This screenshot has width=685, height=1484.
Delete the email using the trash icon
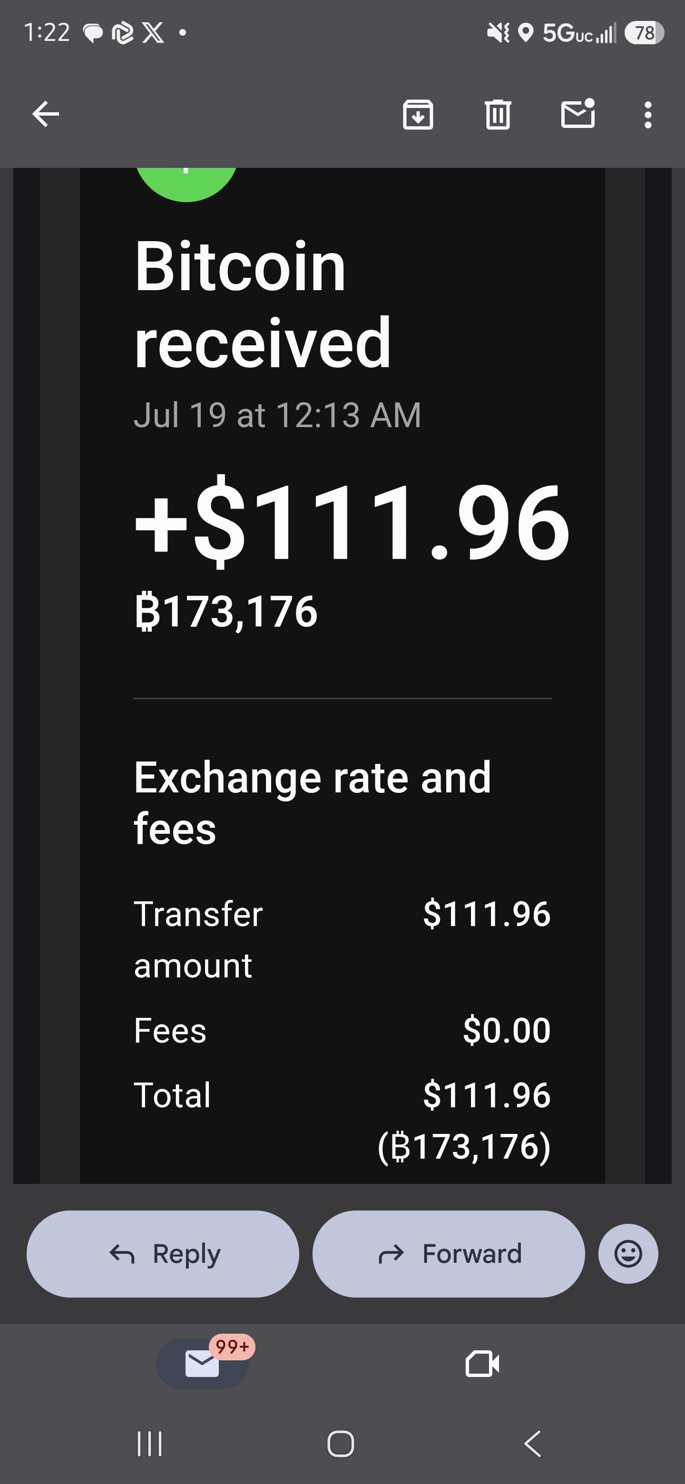pyautogui.click(x=498, y=114)
